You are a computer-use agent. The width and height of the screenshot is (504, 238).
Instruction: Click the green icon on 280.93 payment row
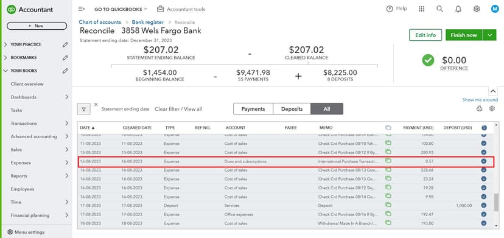click(388, 152)
